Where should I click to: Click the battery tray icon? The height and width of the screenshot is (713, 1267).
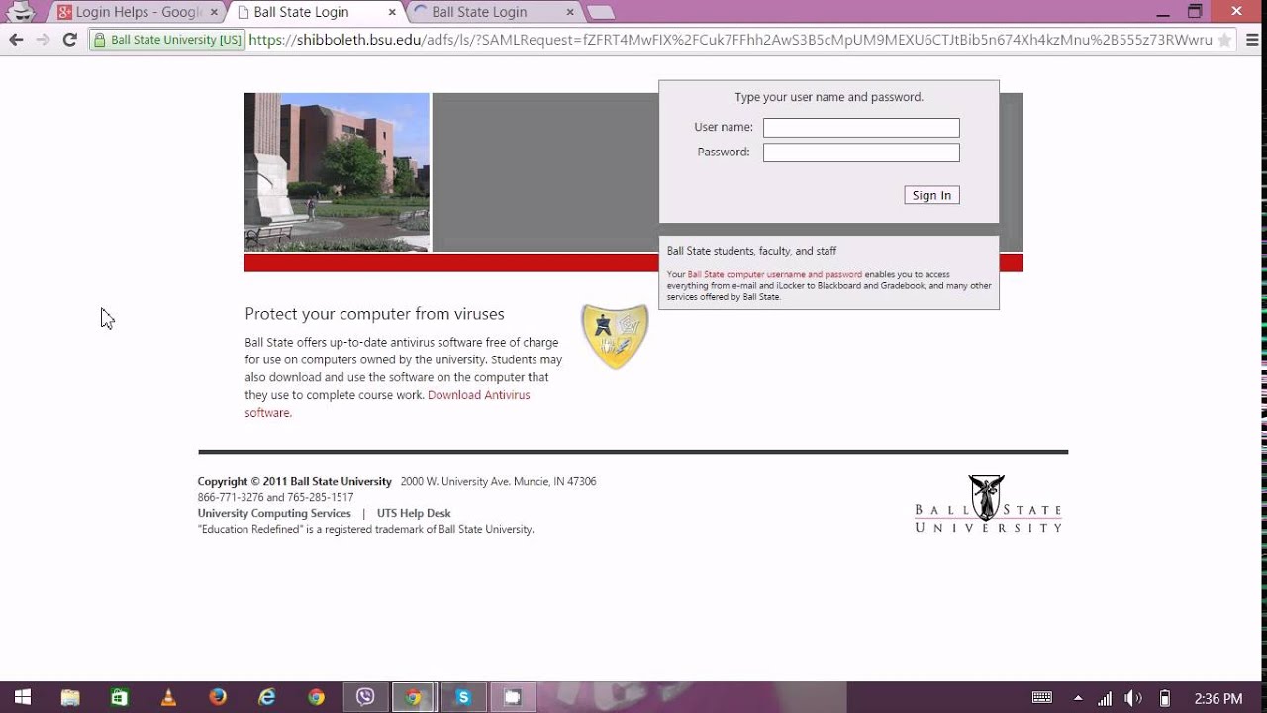pyautogui.click(x=1165, y=698)
